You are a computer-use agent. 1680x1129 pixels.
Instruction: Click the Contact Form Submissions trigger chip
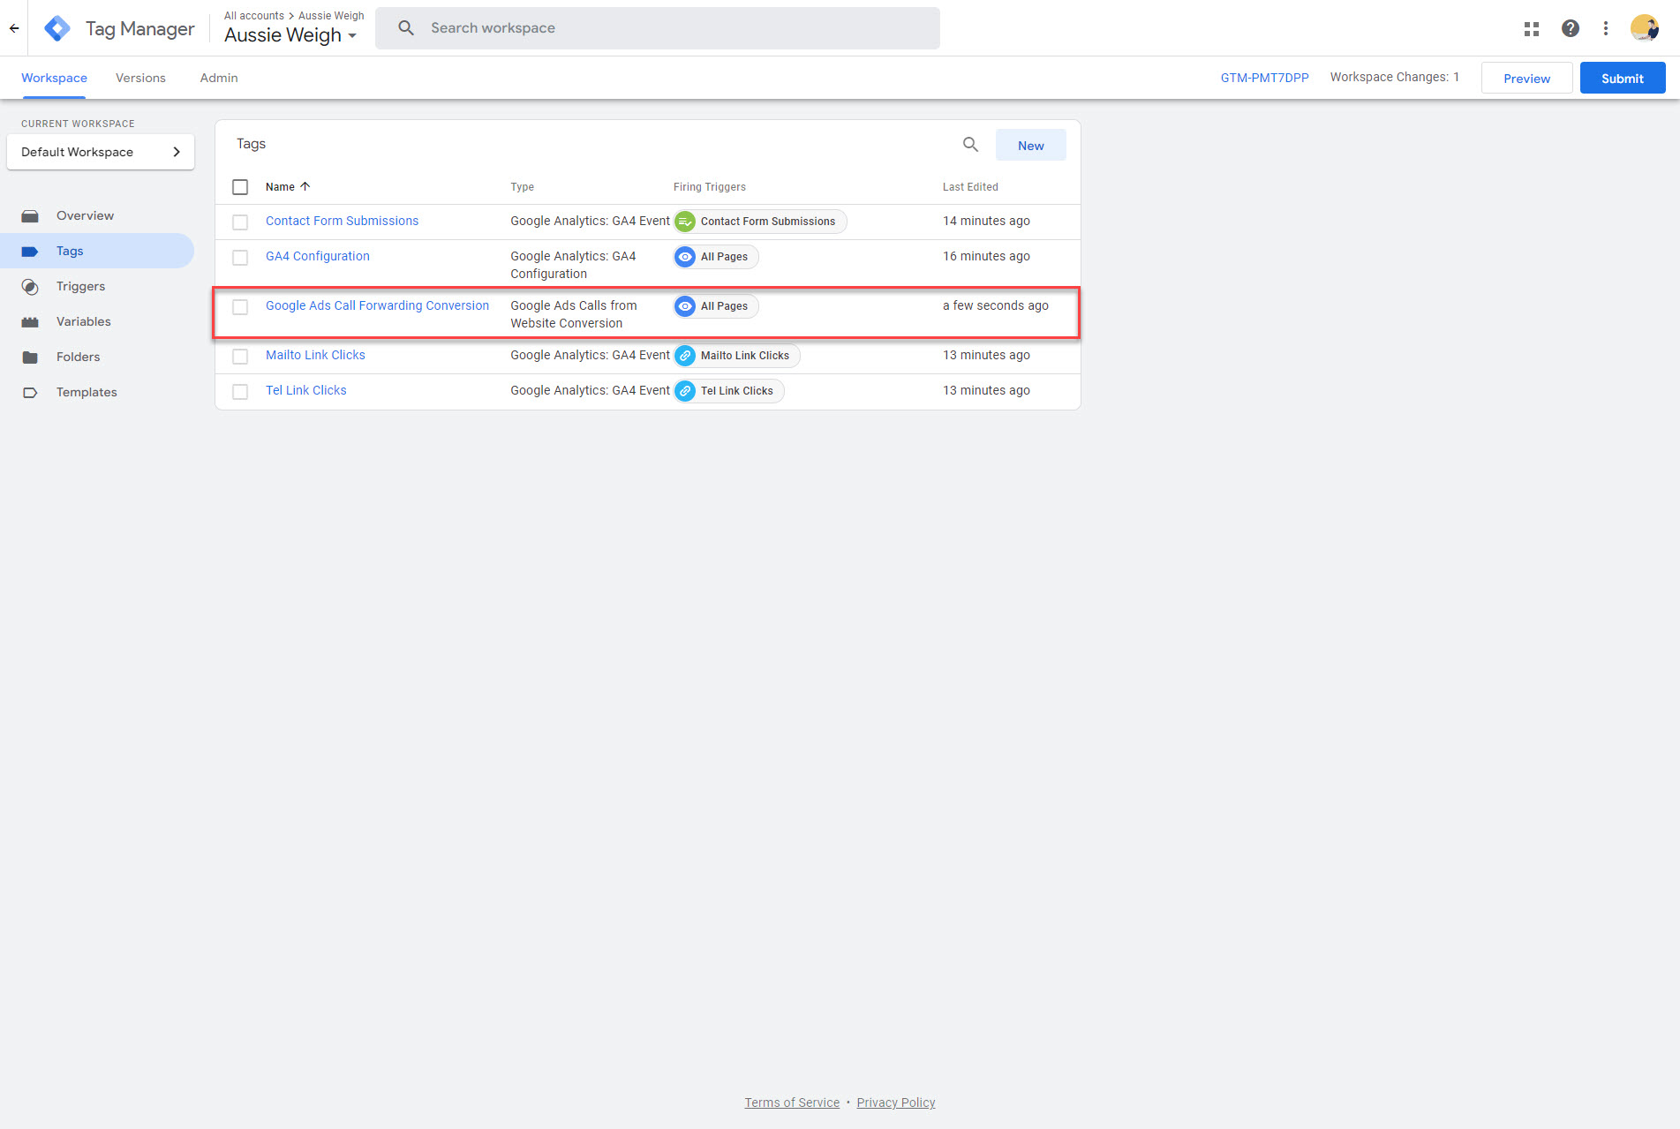pos(759,222)
